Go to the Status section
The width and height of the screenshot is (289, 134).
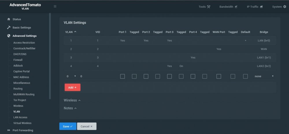[16, 19]
